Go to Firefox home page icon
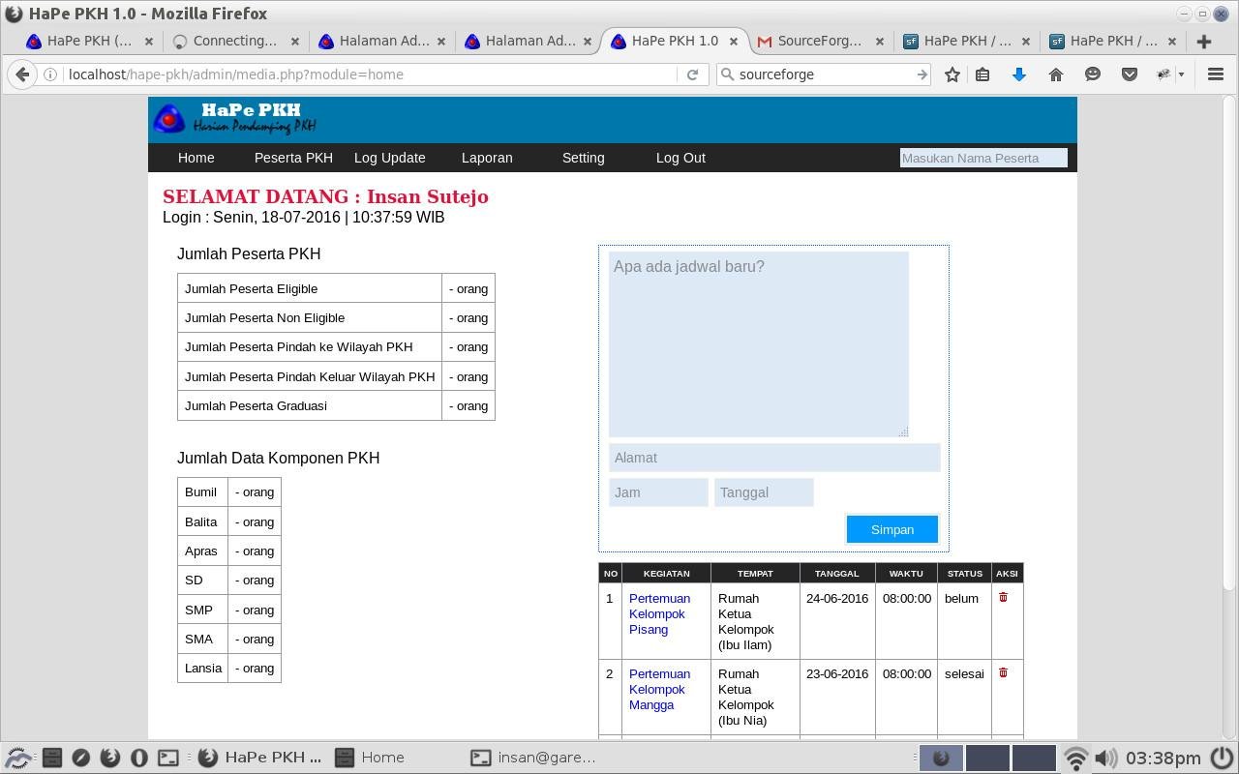This screenshot has width=1239, height=774. (1056, 74)
